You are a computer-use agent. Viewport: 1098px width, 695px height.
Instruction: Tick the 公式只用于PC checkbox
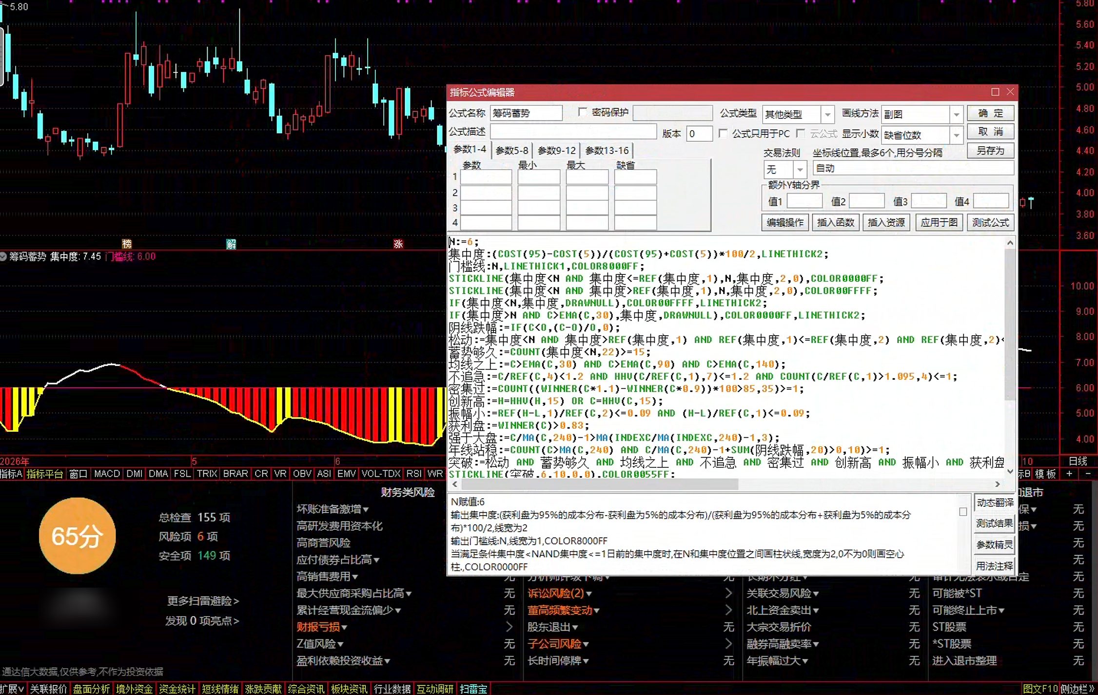tap(723, 133)
